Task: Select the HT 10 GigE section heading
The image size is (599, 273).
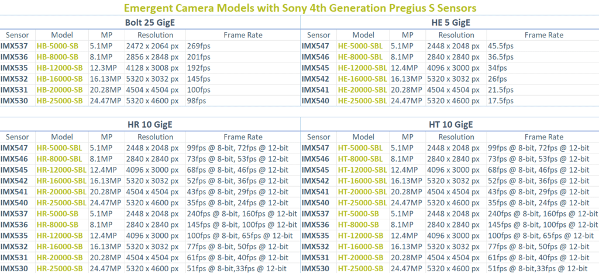Action: pos(451,124)
